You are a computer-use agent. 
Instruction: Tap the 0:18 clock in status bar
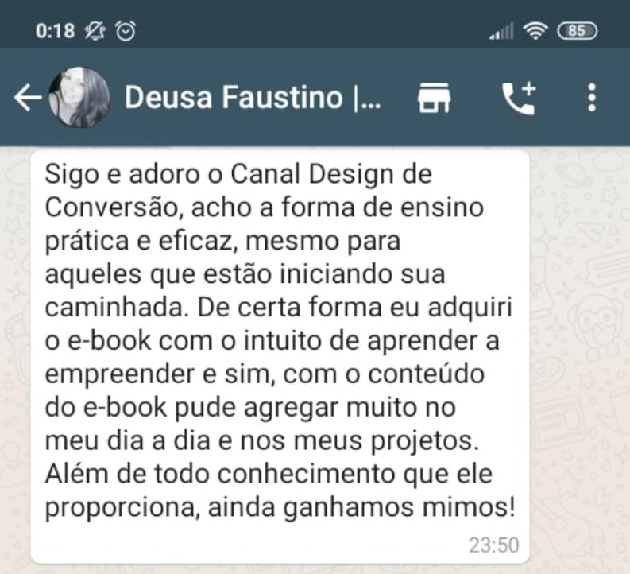pos(55,31)
